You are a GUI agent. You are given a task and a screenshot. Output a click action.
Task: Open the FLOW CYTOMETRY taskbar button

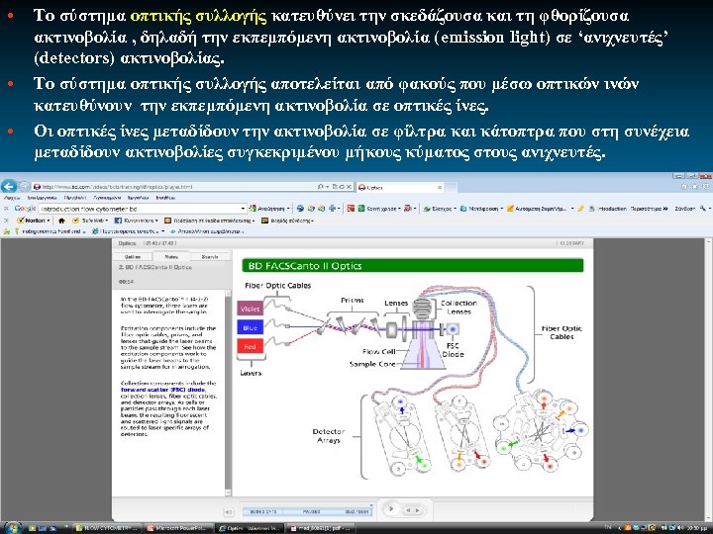coord(107,528)
